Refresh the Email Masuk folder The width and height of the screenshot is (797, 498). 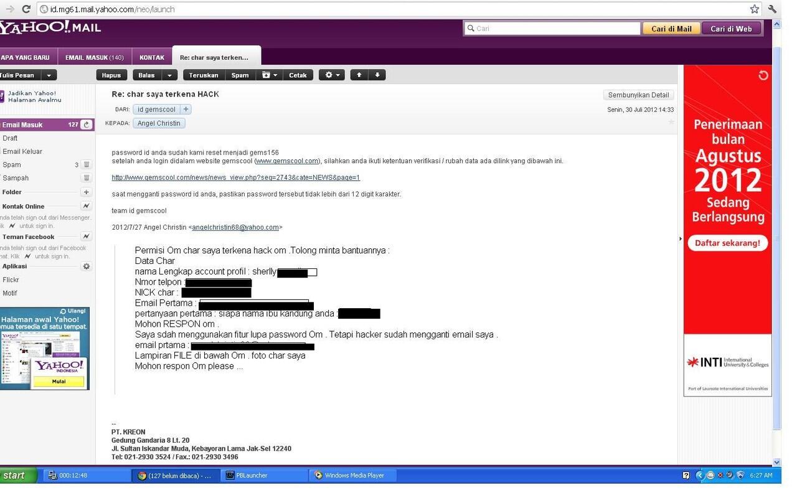[x=87, y=125]
